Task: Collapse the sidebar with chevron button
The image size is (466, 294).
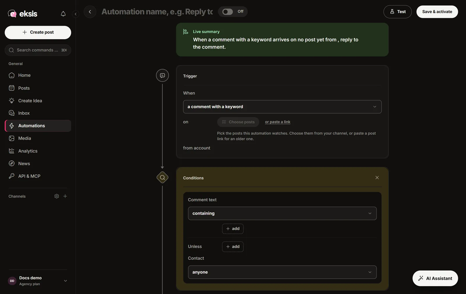Action: click(x=75, y=14)
